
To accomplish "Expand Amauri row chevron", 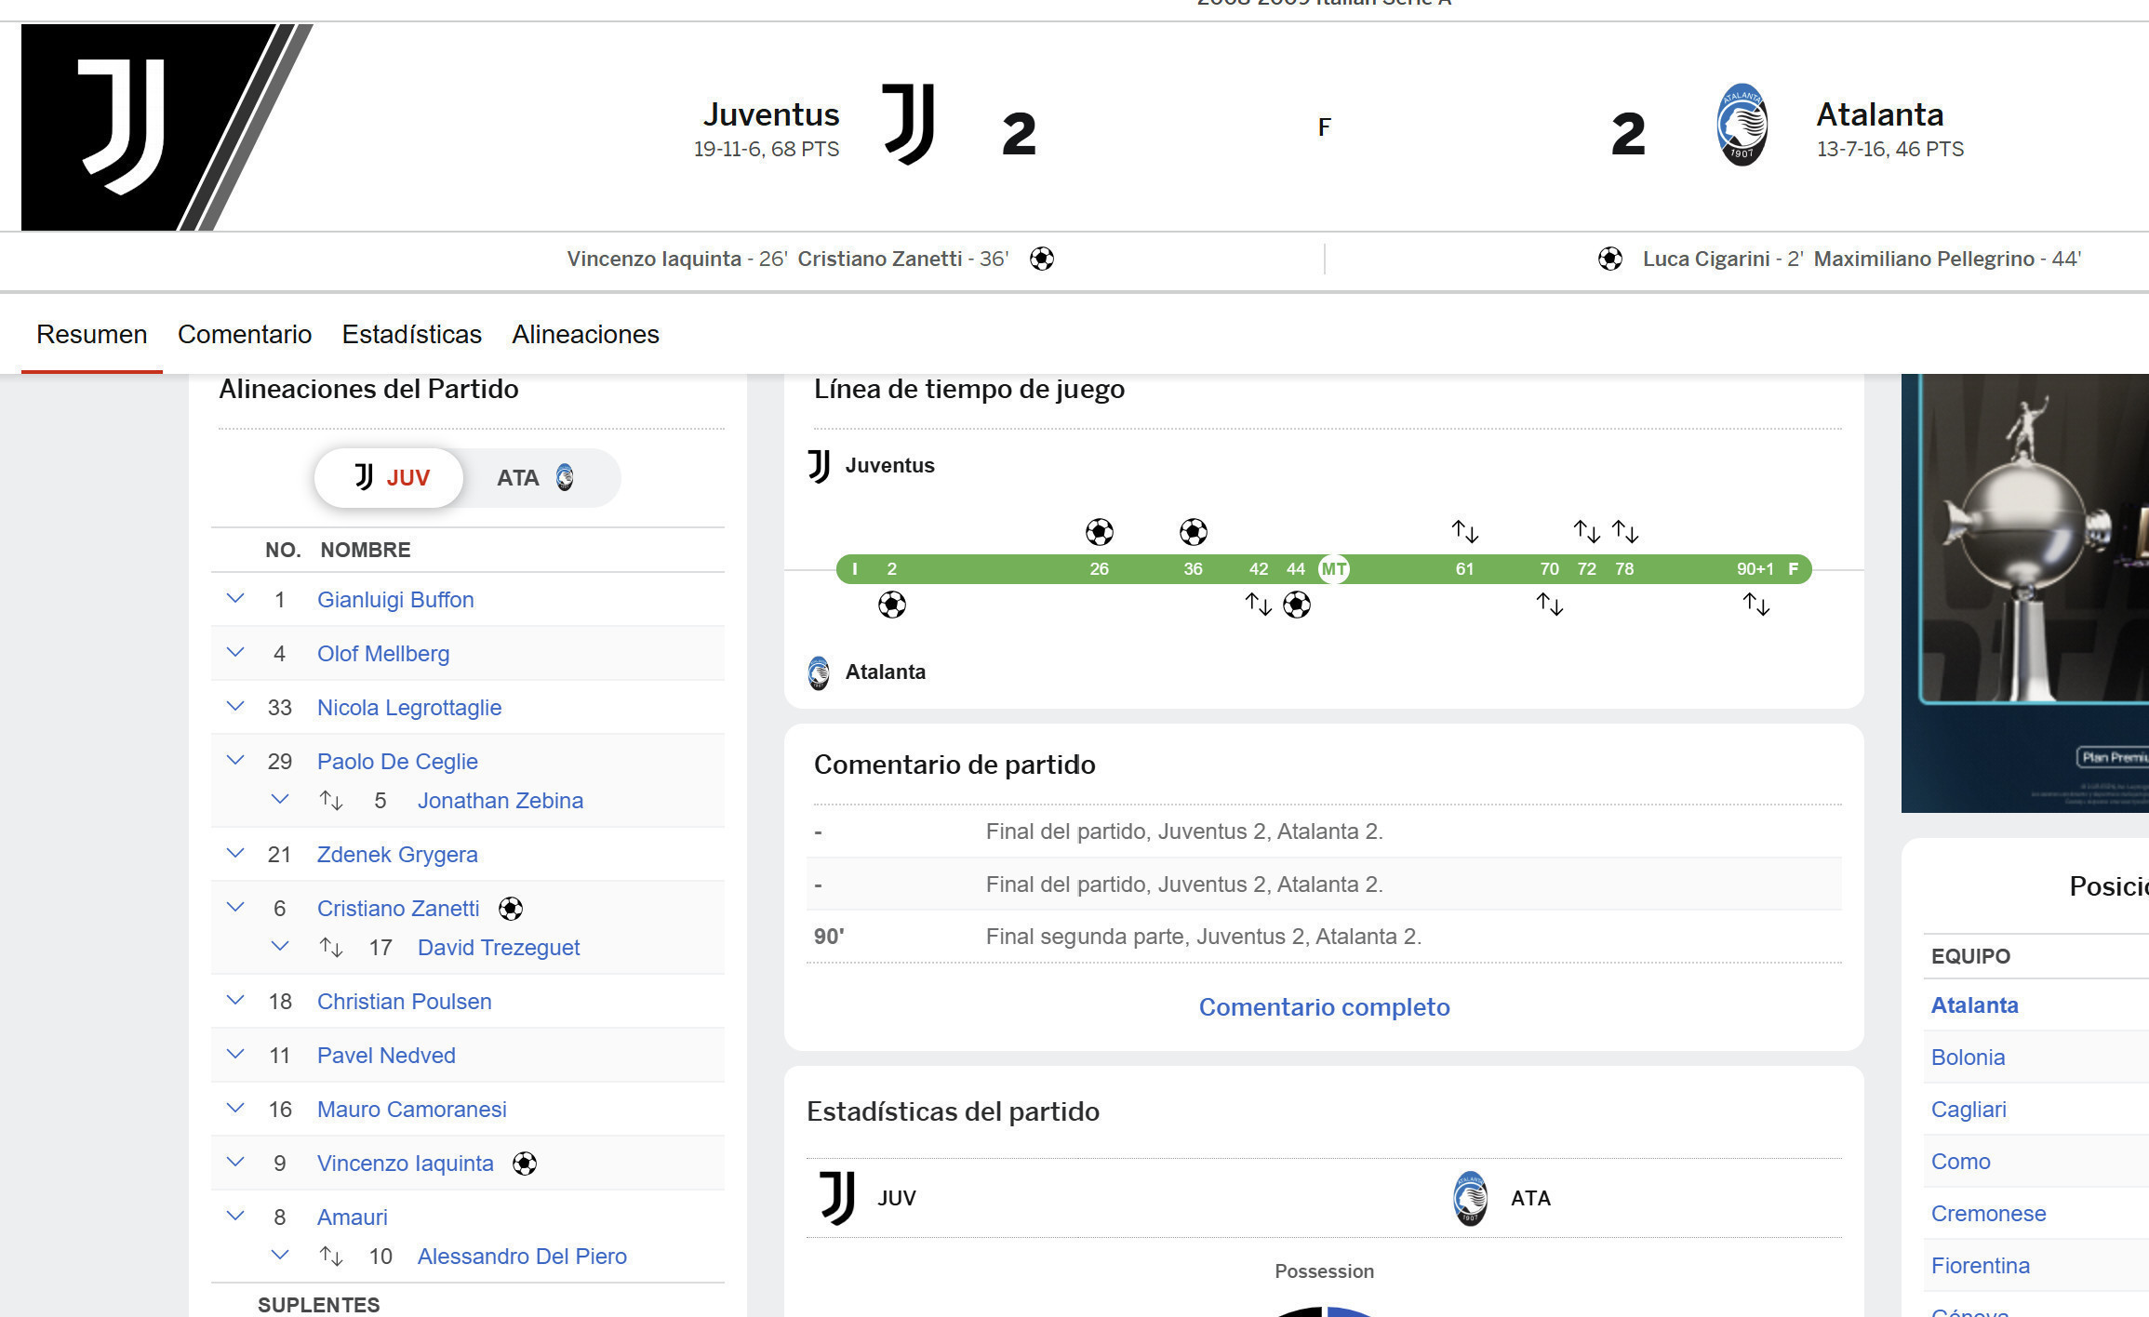I will [235, 1217].
